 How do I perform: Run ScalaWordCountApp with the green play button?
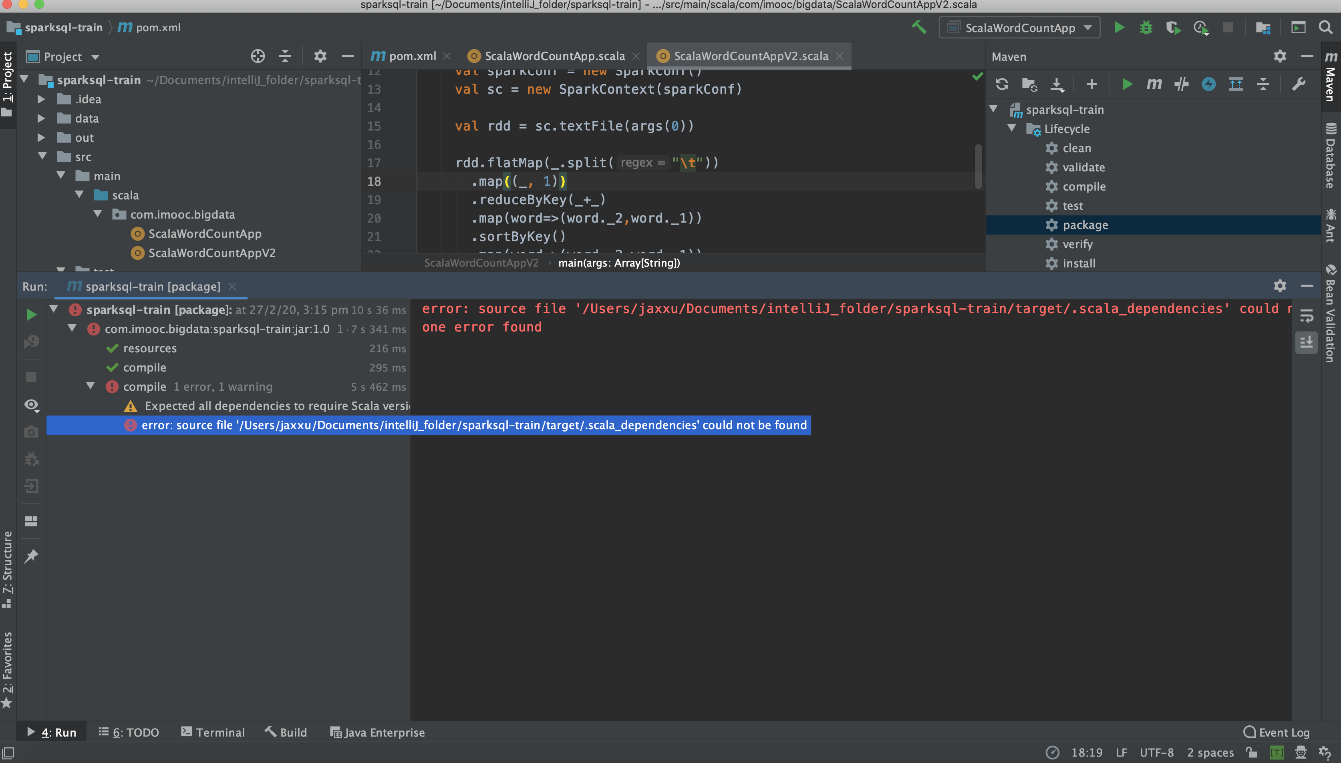[x=1119, y=27]
